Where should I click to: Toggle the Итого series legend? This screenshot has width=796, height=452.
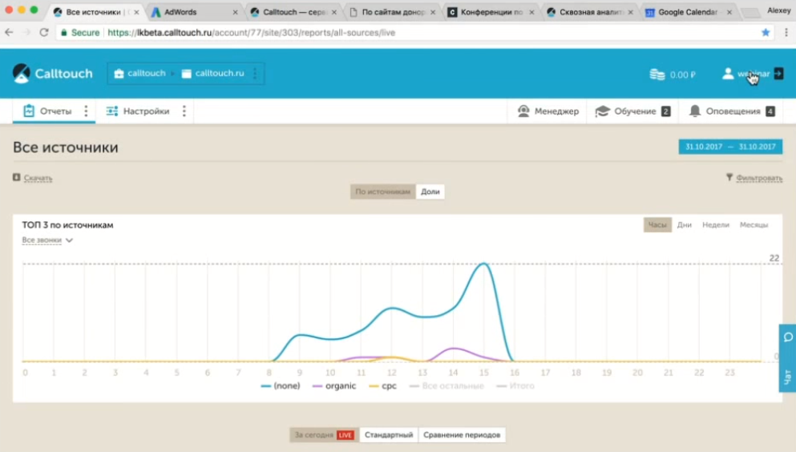515,386
